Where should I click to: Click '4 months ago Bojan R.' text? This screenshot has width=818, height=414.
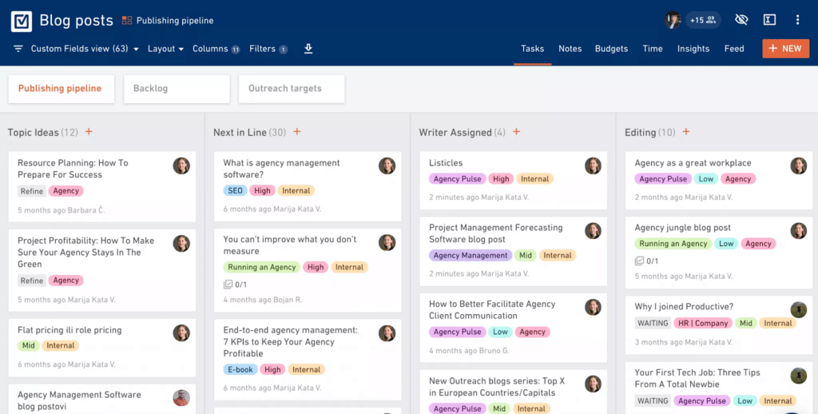262,301
